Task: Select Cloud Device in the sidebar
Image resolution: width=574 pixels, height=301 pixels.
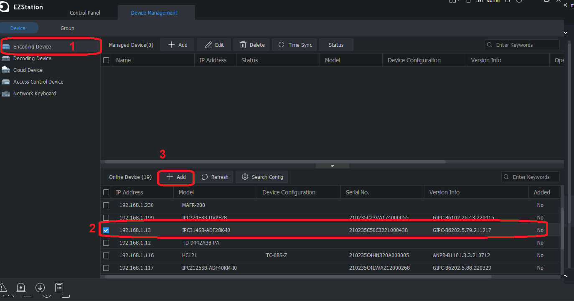Action: point(28,70)
